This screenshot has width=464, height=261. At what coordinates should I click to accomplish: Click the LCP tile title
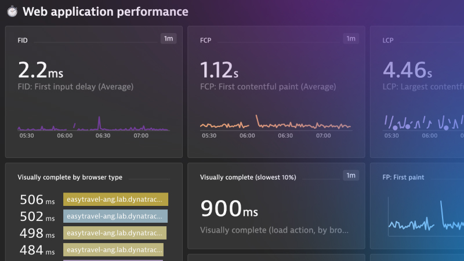388,41
